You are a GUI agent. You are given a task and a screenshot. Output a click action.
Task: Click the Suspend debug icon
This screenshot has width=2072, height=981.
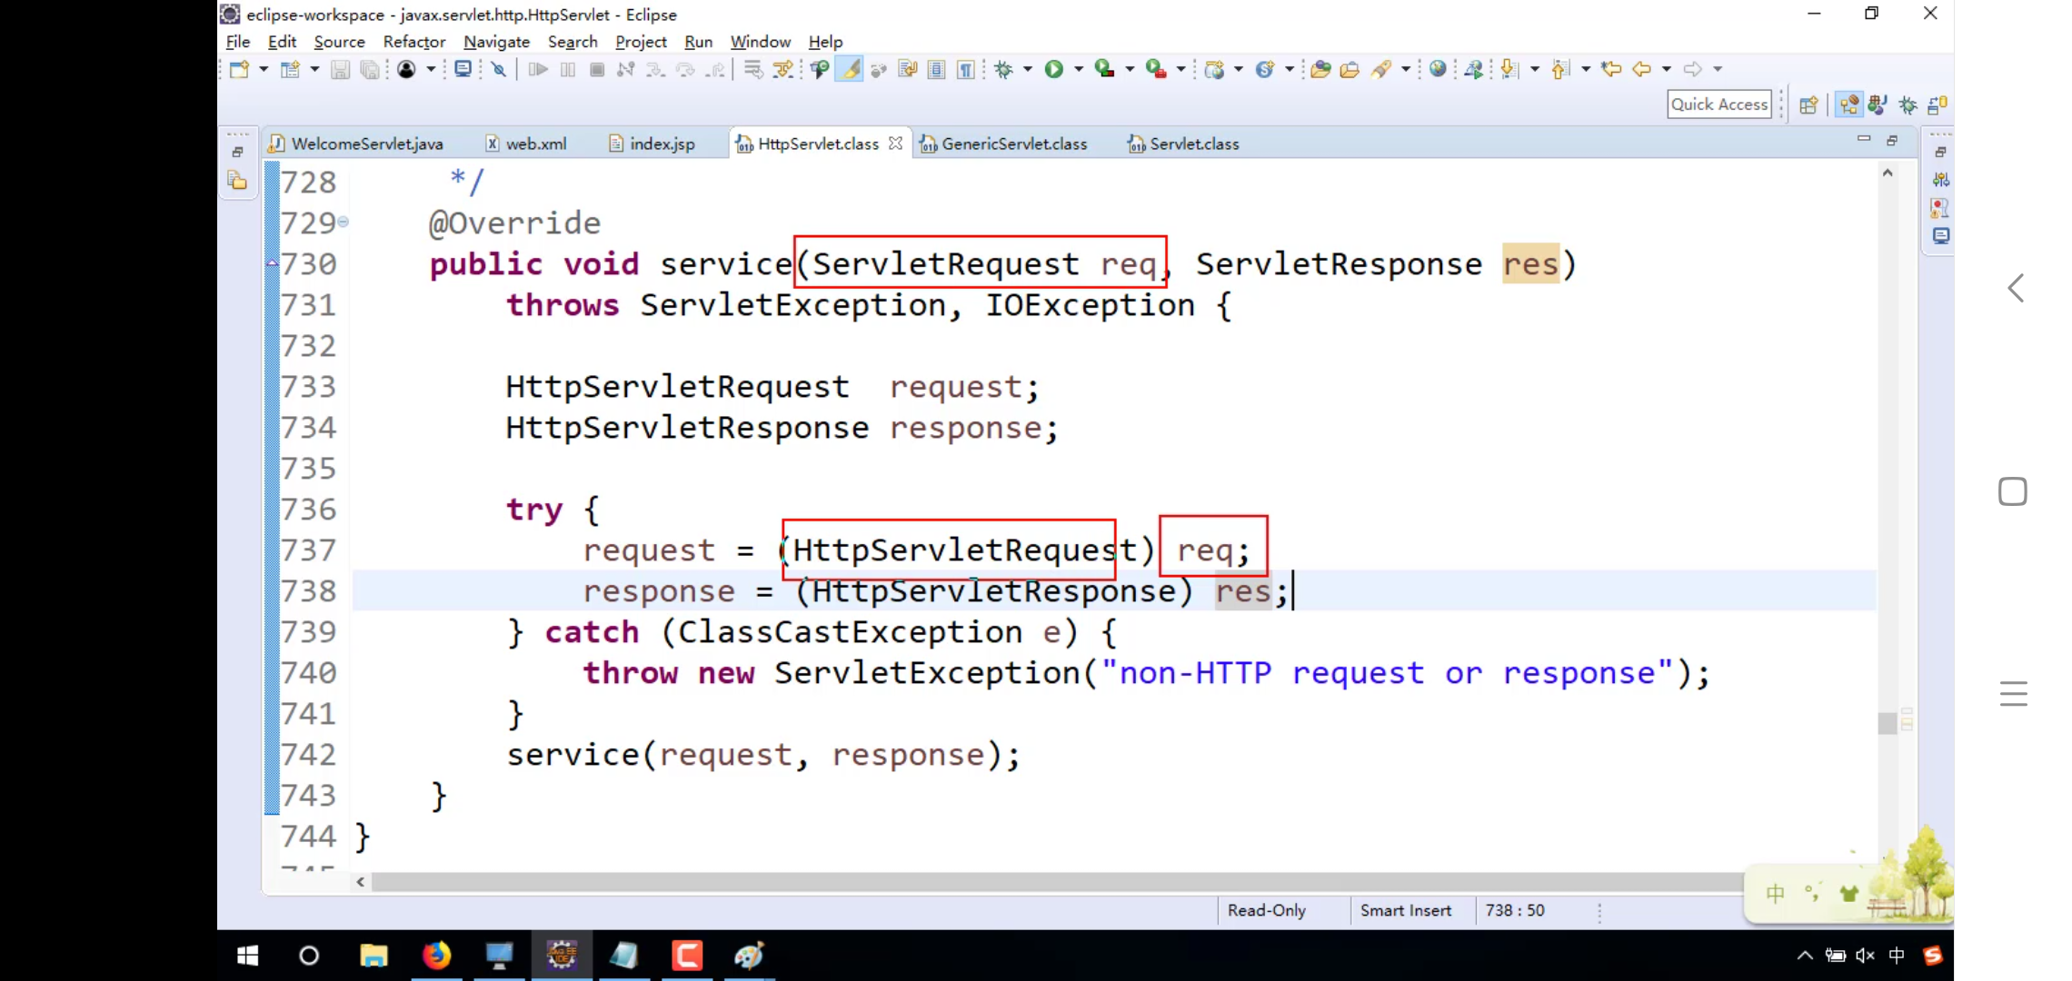pyautogui.click(x=568, y=69)
